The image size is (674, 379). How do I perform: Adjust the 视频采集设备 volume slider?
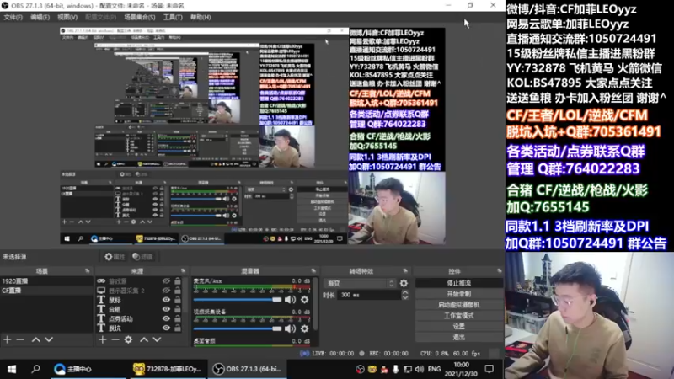(238, 328)
